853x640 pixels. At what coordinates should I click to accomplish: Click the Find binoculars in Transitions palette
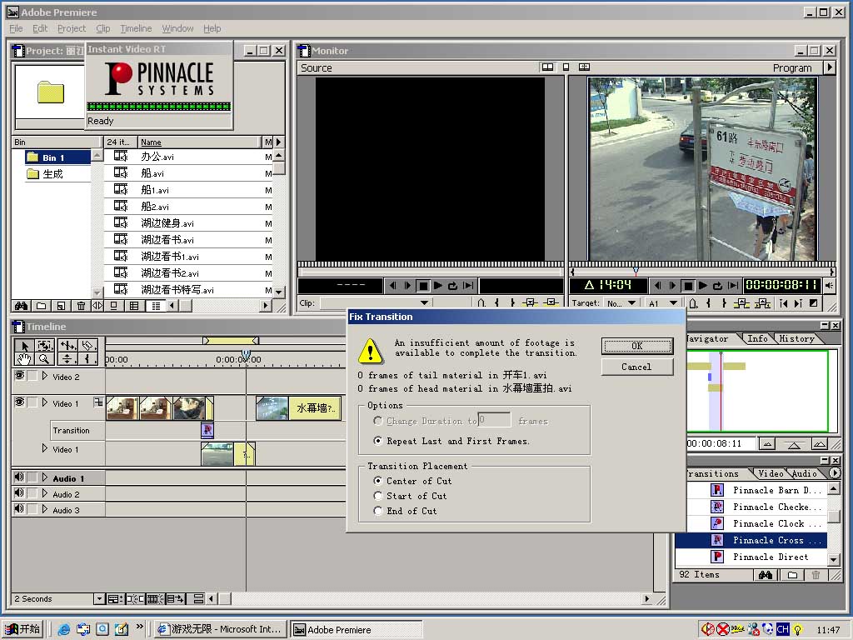click(x=766, y=575)
